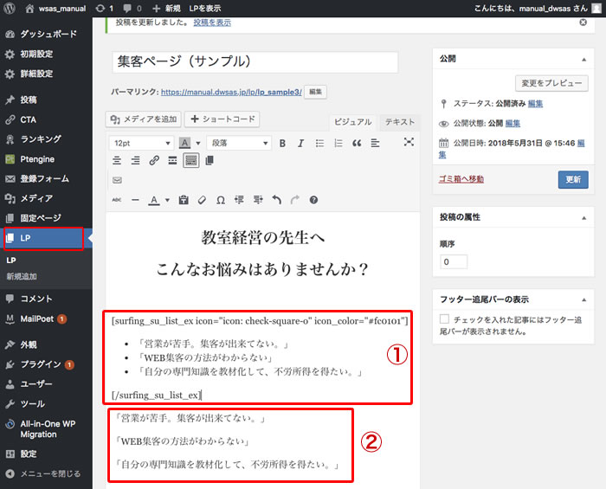Click the text color swatch button

click(x=153, y=200)
